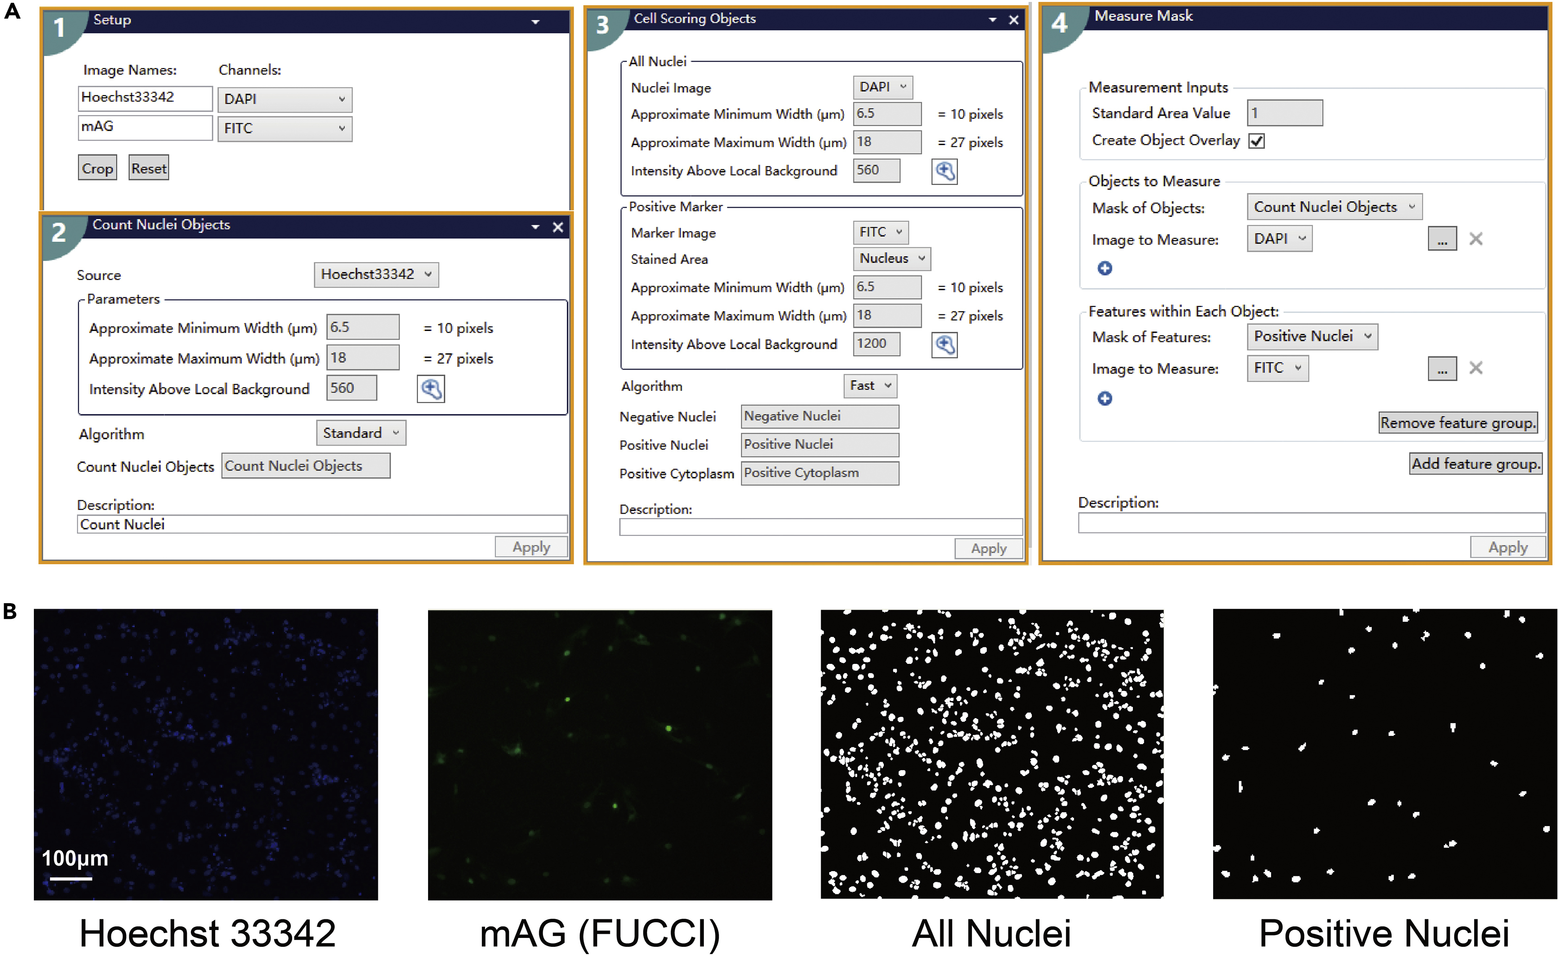Open the Source dropdown showing Hoechst33342
This screenshot has width=1559, height=956.
pyautogui.click(x=377, y=274)
